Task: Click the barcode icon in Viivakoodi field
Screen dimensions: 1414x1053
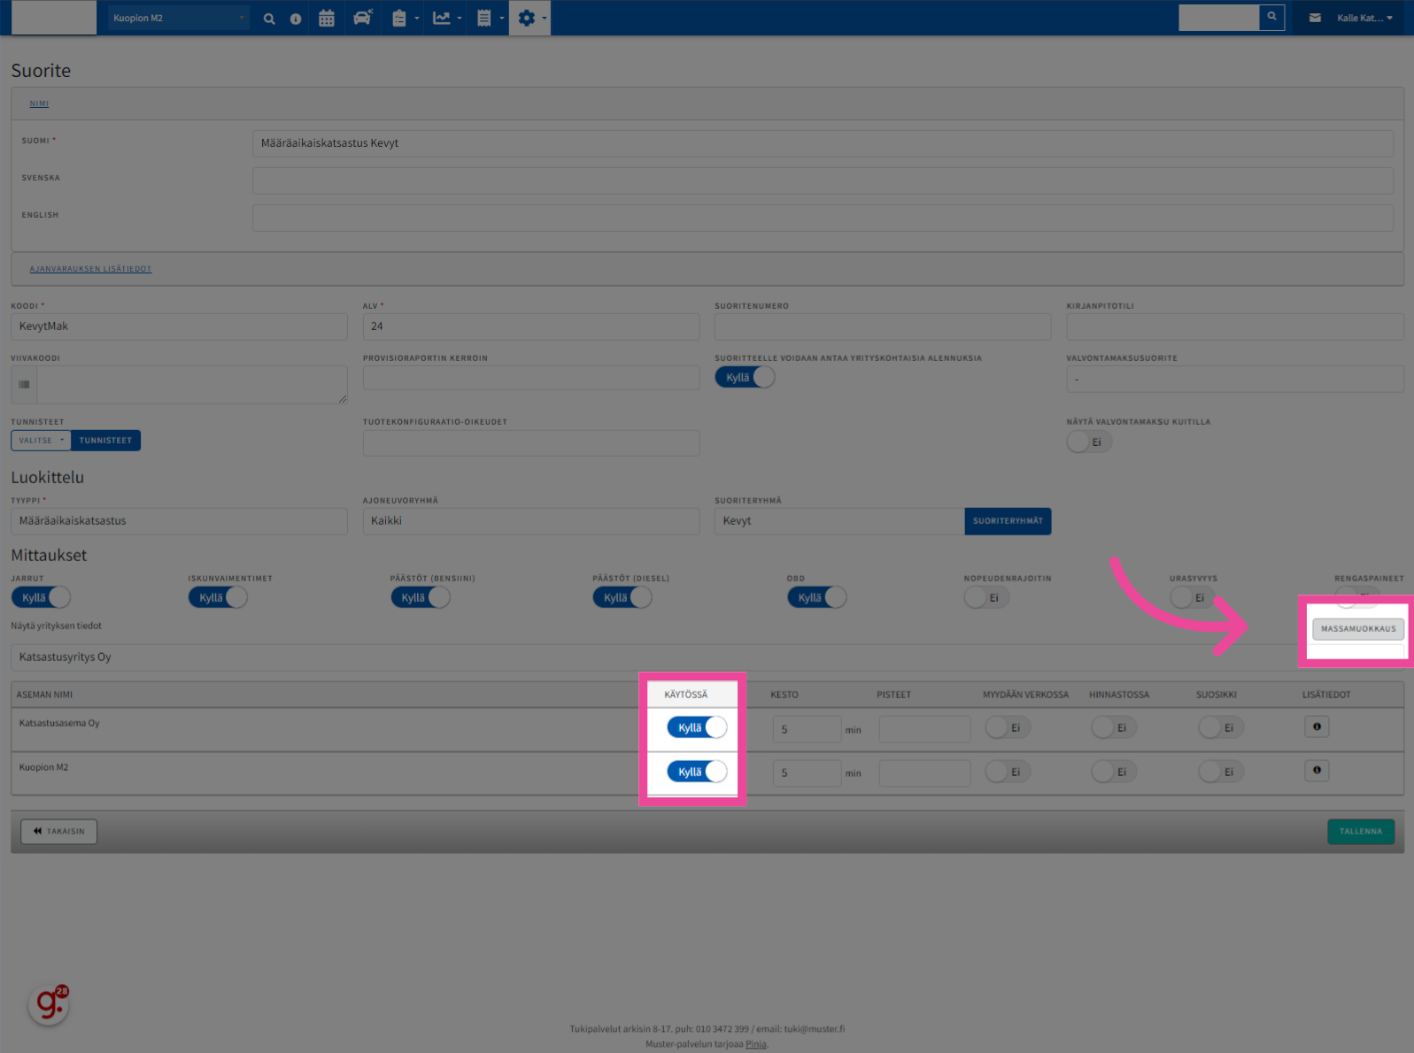Action: click(24, 385)
